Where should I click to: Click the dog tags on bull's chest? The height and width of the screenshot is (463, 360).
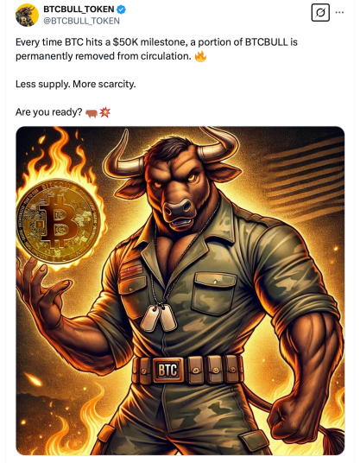coord(159,318)
